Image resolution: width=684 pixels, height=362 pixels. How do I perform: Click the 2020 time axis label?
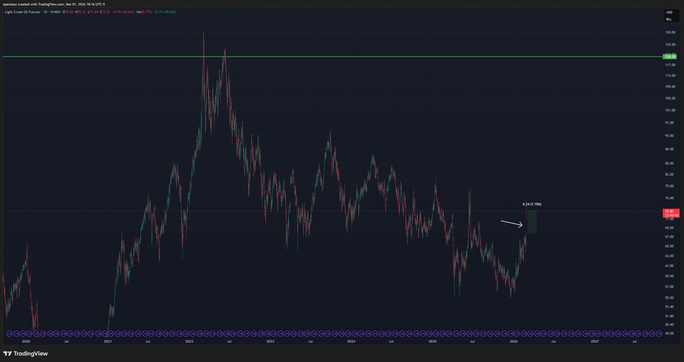click(26, 342)
